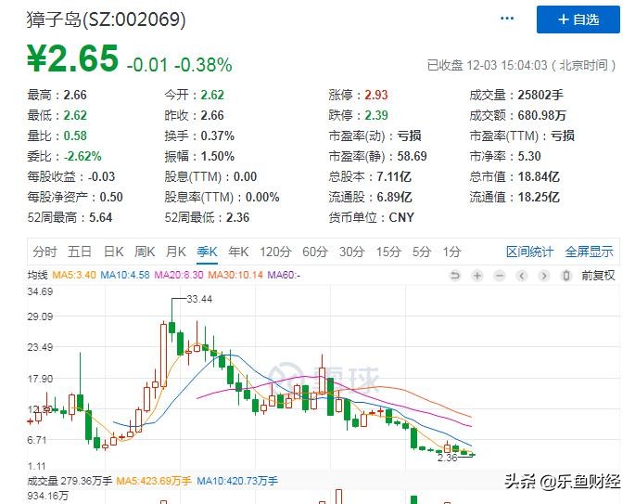Image resolution: width=635 pixels, height=504 pixels.
Task: Click the 成交量 25802手 value
Action: tap(540, 95)
